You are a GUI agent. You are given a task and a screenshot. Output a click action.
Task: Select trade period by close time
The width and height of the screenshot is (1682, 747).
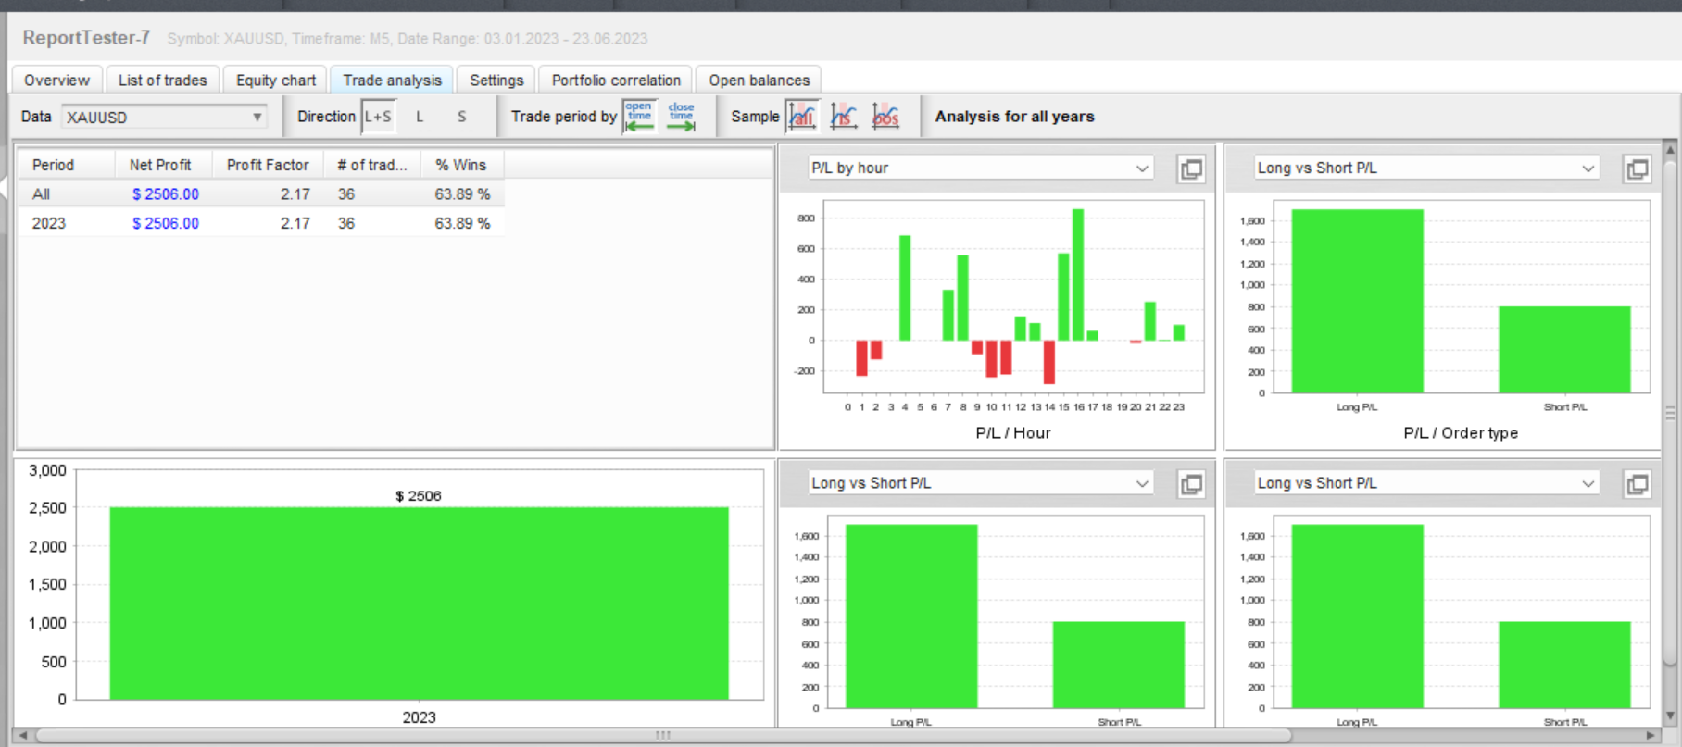pyautogui.click(x=681, y=117)
